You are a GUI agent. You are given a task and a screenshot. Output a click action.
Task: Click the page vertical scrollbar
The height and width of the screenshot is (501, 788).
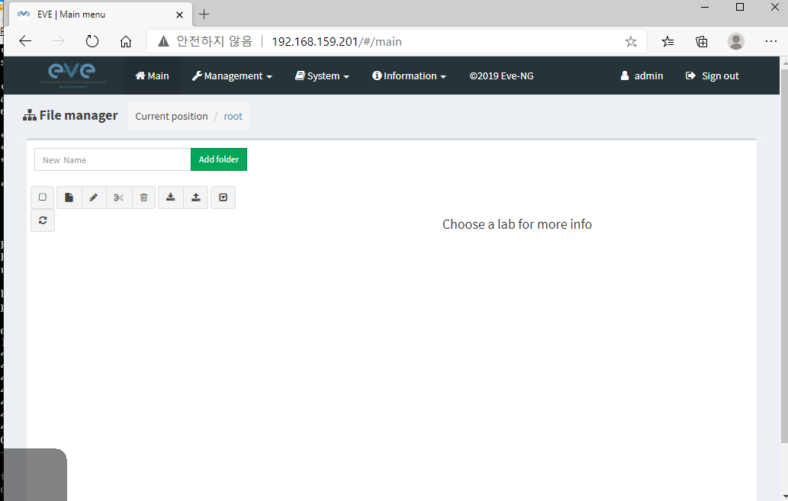pos(784,256)
